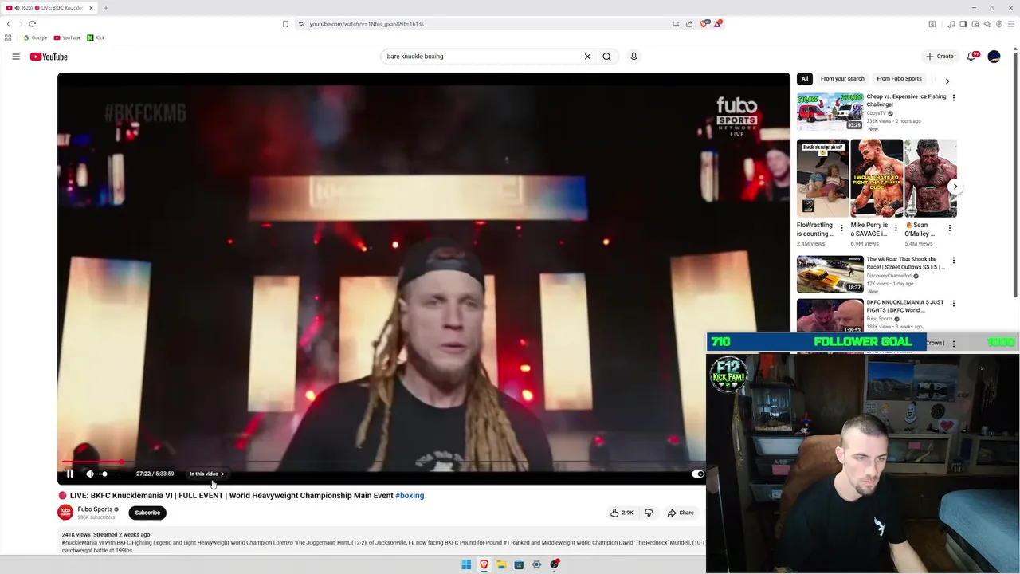This screenshot has height=574, width=1020.
Task: Open the Windows Start button on the taskbar
Action: point(466,564)
